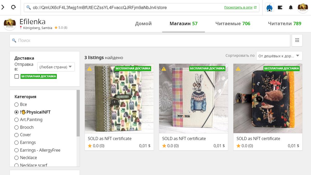Open the rabbit hipster folder listing image
Image resolution: width=311 pixels, height=175 pixels.
194,99
